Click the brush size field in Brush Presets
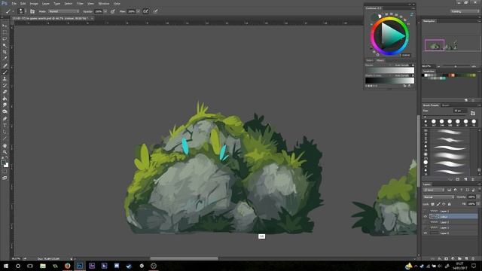 [x=459, y=111]
